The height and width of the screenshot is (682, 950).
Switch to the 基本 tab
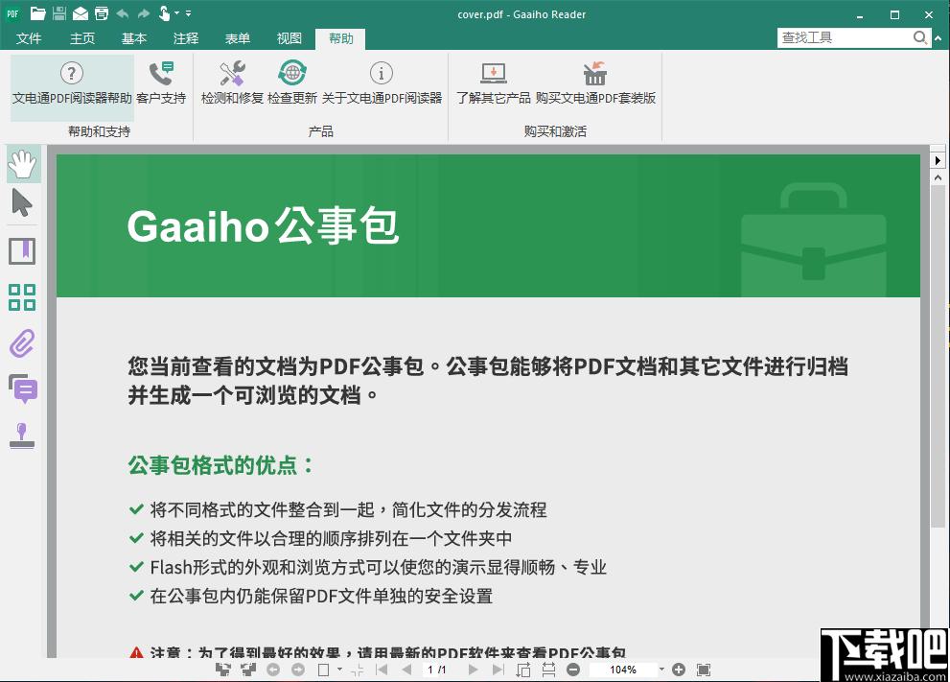point(134,38)
